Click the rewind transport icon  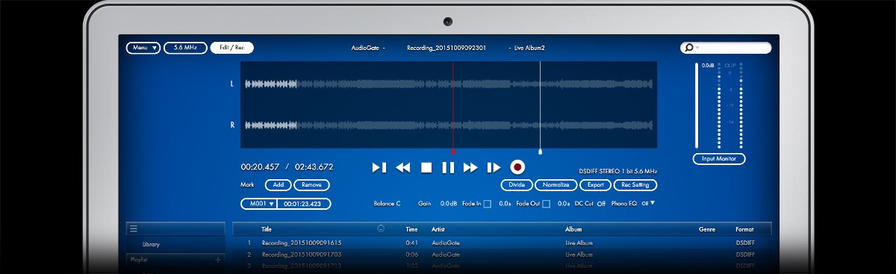coord(402,168)
